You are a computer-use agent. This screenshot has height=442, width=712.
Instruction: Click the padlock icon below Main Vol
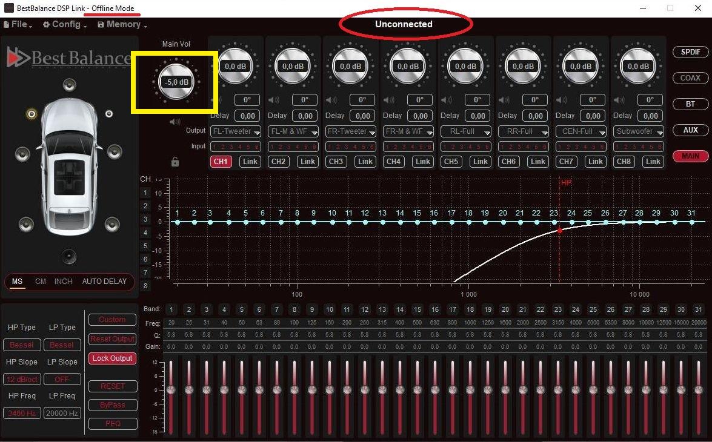point(175,162)
